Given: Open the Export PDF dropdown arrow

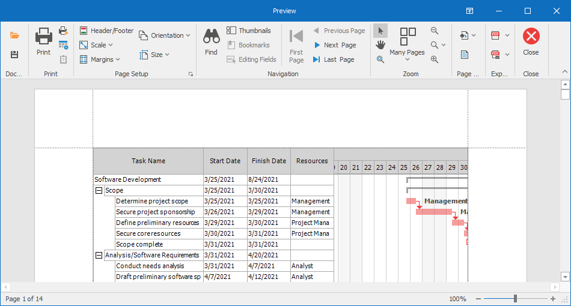Looking at the screenshot, I should click(507, 35).
